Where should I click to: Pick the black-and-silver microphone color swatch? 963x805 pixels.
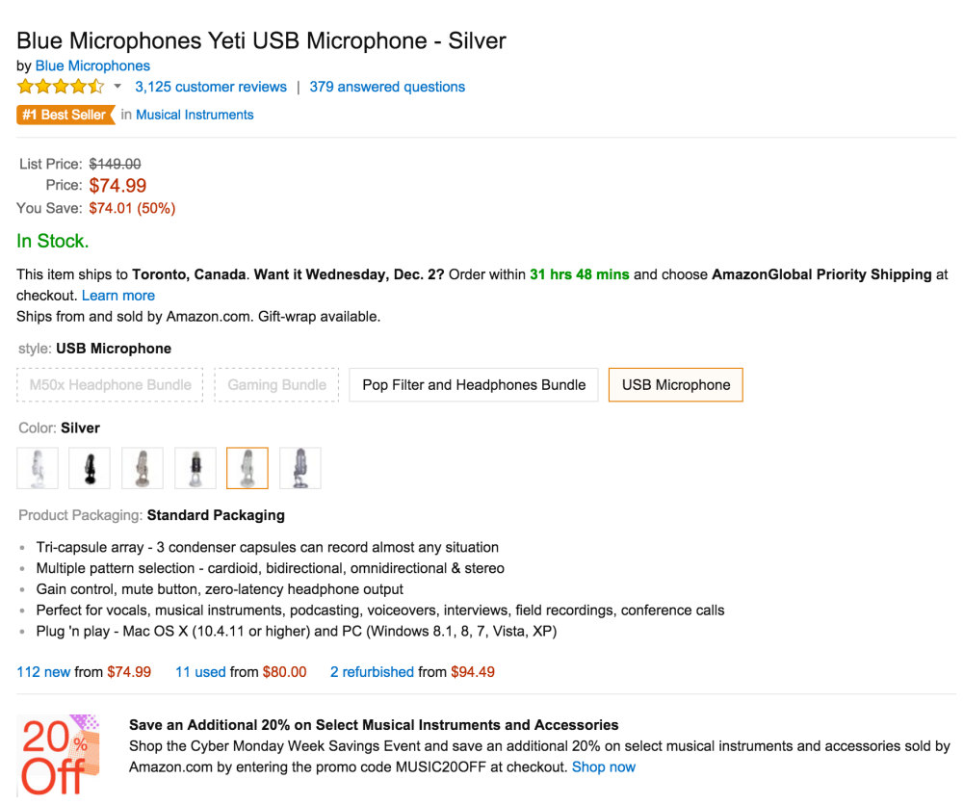(195, 468)
